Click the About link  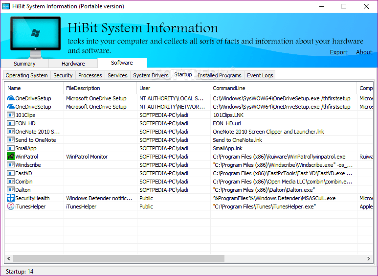point(364,52)
